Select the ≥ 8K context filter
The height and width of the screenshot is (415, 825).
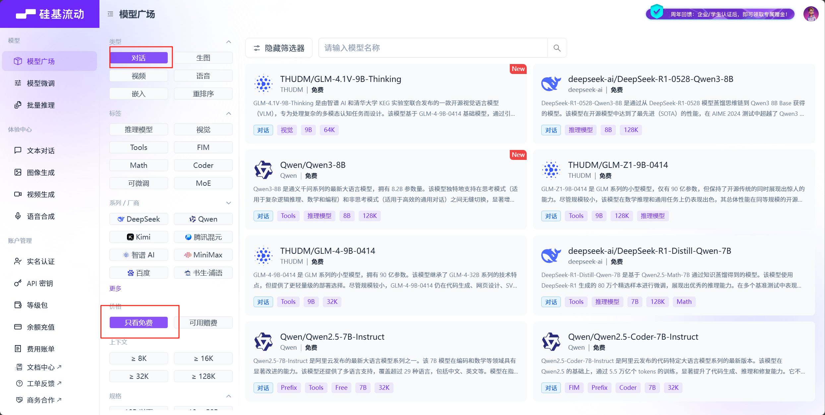click(139, 358)
